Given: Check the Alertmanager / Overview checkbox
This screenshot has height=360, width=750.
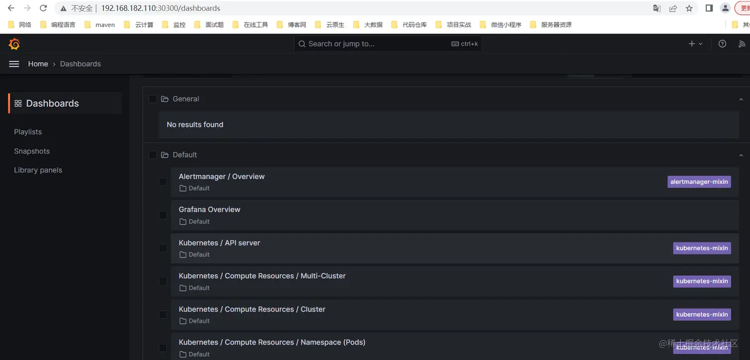Looking at the screenshot, I should click(163, 182).
